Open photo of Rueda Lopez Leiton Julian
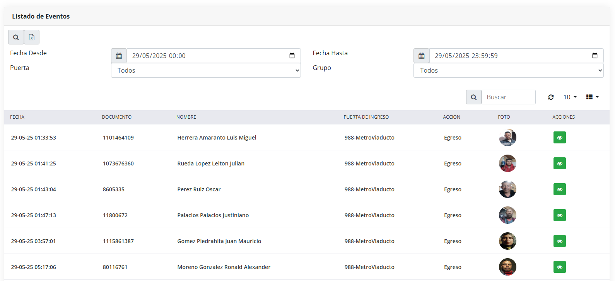Viewport: 615px width, 281px height. [507, 163]
